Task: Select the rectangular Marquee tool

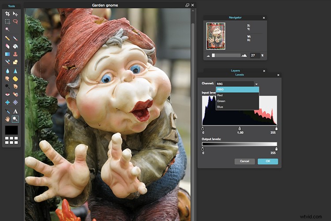Action: click(8, 22)
